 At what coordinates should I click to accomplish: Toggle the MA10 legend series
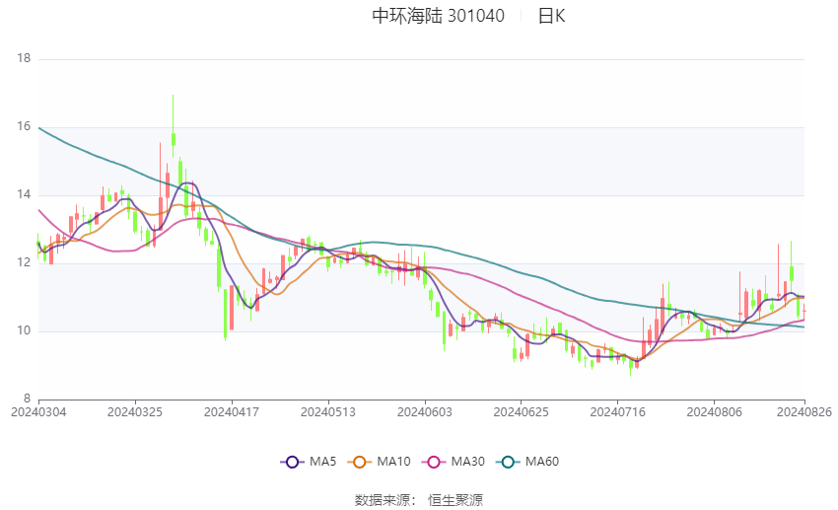[379, 462]
